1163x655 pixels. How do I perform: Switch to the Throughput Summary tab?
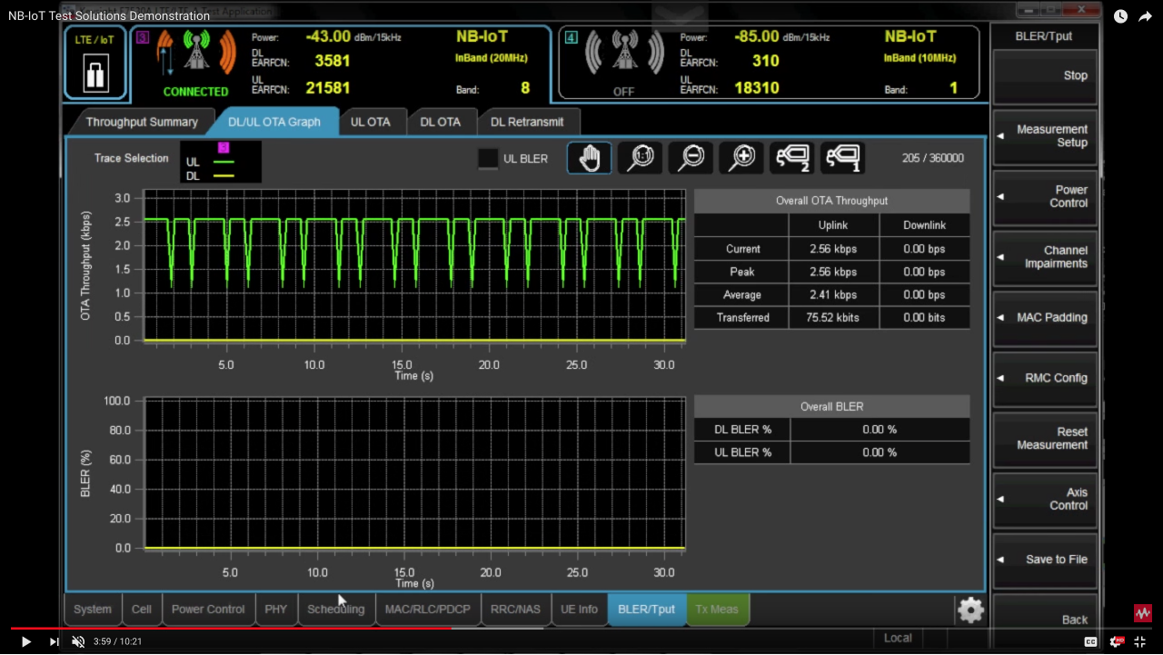(x=141, y=121)
